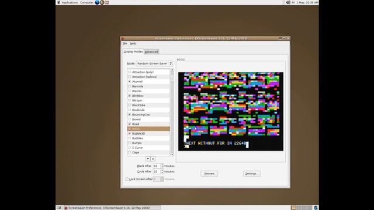Open the Help menu
Viewport: 374px width, 210px height.
(x=133, y=43)
